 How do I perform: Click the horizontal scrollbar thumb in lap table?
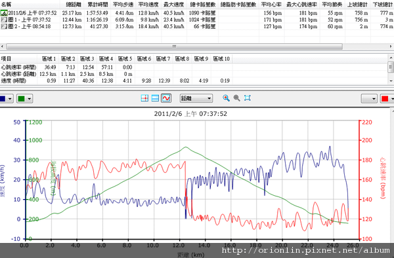tap(174, 46)
